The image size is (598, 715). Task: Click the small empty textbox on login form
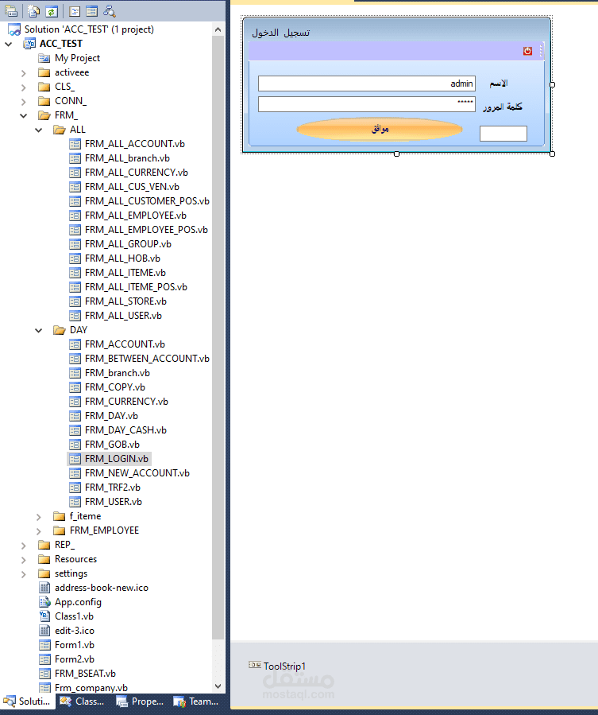point(503,133)
